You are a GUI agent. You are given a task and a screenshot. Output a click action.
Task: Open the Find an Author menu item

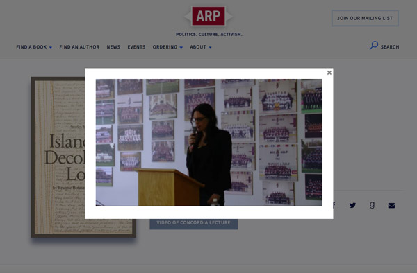point(79,47)
